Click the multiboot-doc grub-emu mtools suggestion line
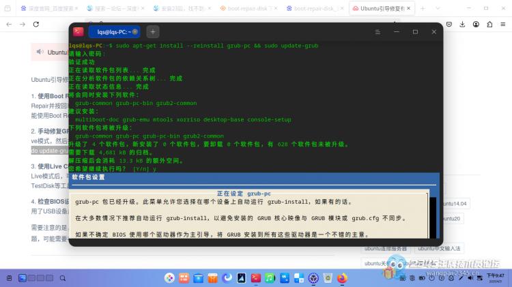This screenshot has width=512, height=287. [x=183, y=119]
